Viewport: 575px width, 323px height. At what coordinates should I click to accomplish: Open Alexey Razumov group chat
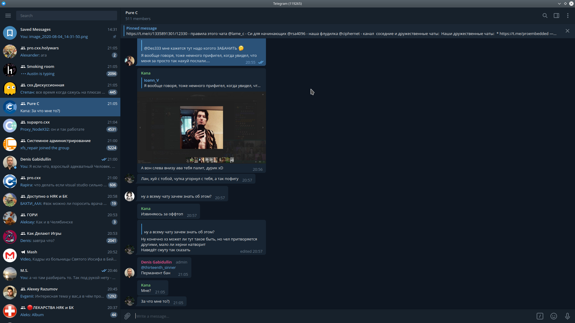click(x=60, y=292)
